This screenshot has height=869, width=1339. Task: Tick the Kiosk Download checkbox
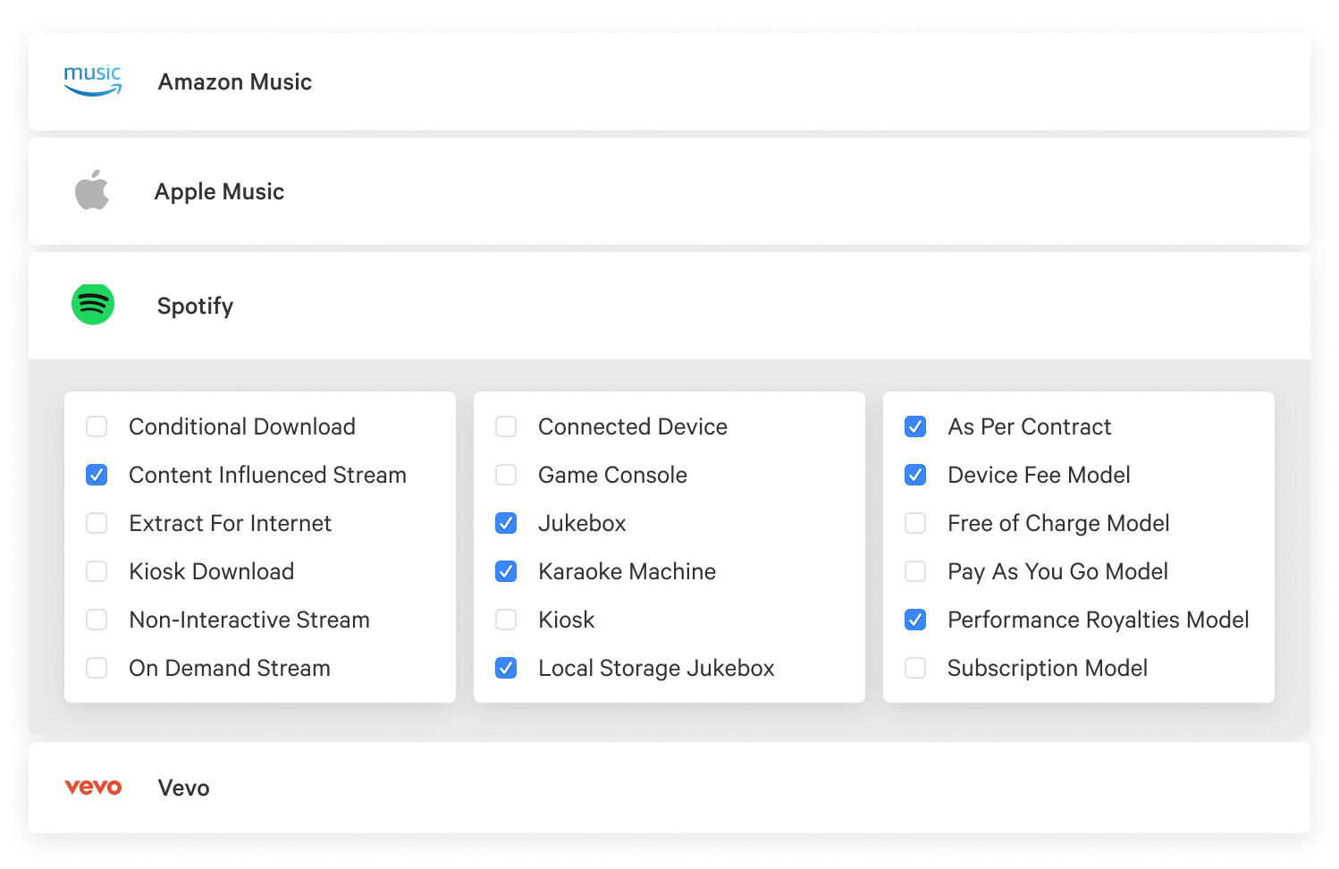point(97,571)
